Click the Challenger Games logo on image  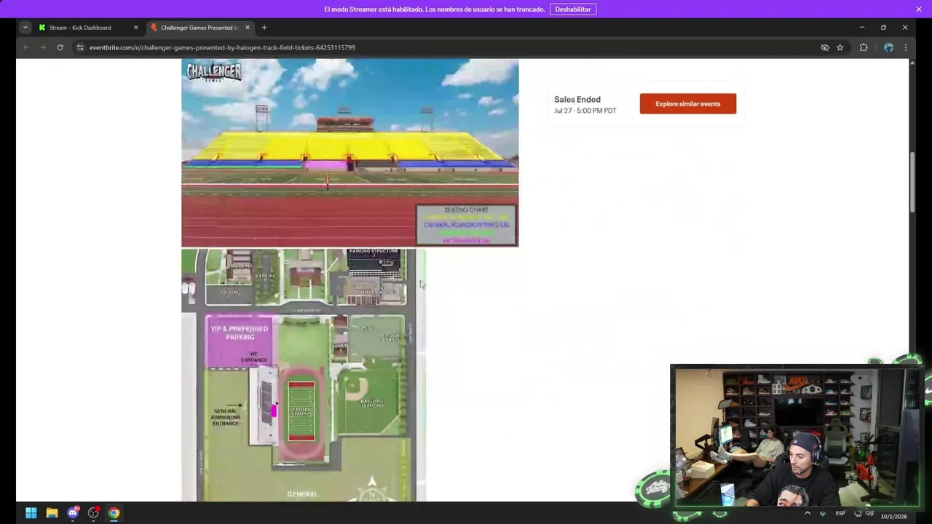pos(214,72)
